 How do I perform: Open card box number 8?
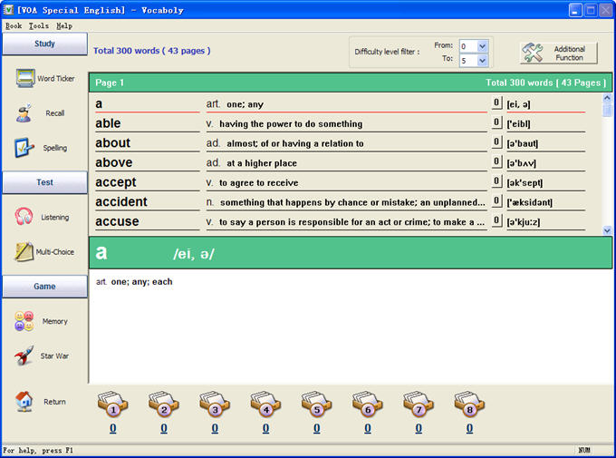click(x=469, y=404)
